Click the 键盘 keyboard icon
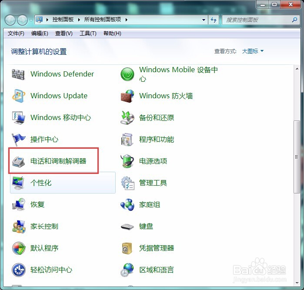Image resolution: width=304 pixels, height=290 pixels. 127,227
